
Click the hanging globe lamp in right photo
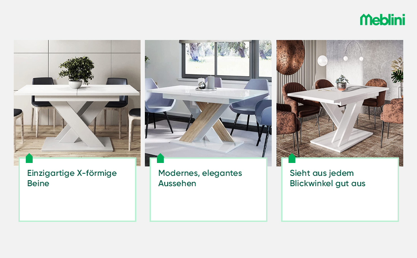point(322,61)
